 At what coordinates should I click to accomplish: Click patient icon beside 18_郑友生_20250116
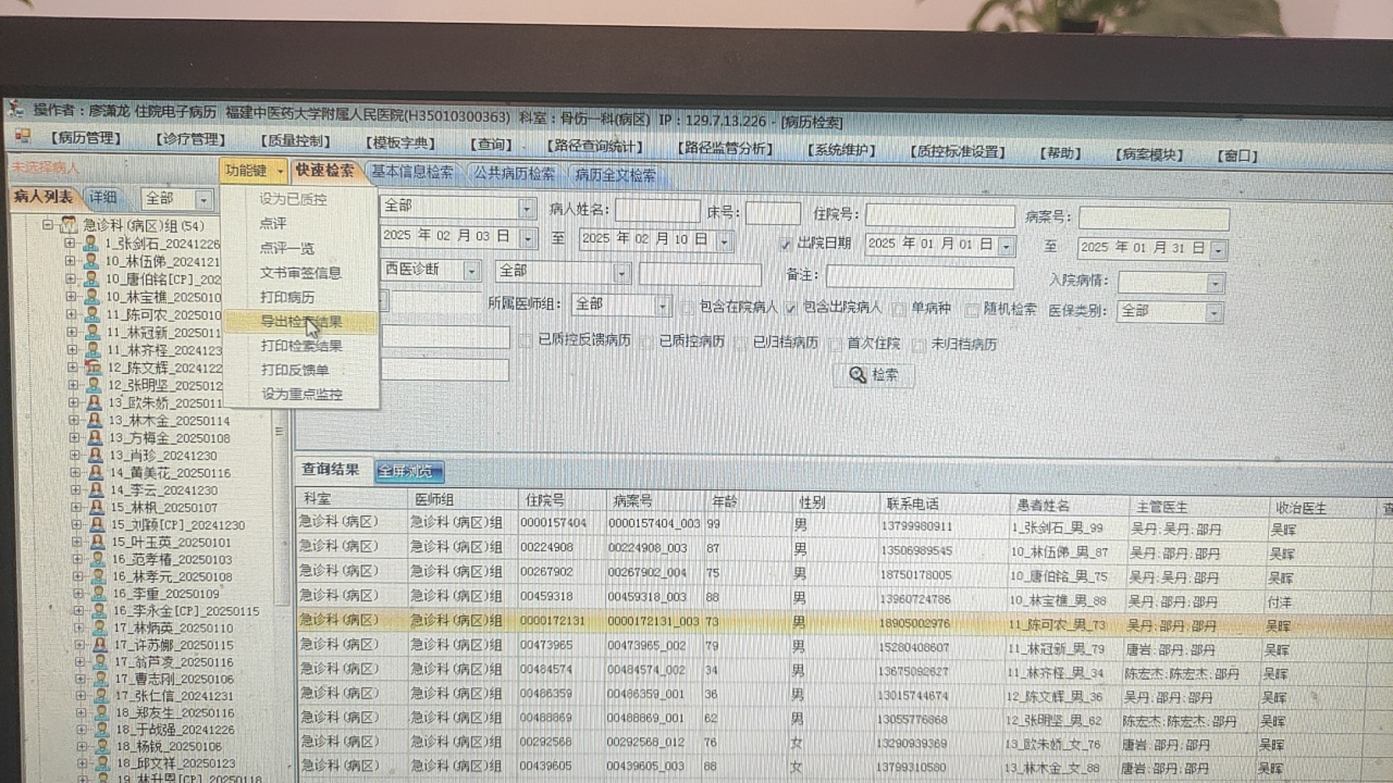102,712
